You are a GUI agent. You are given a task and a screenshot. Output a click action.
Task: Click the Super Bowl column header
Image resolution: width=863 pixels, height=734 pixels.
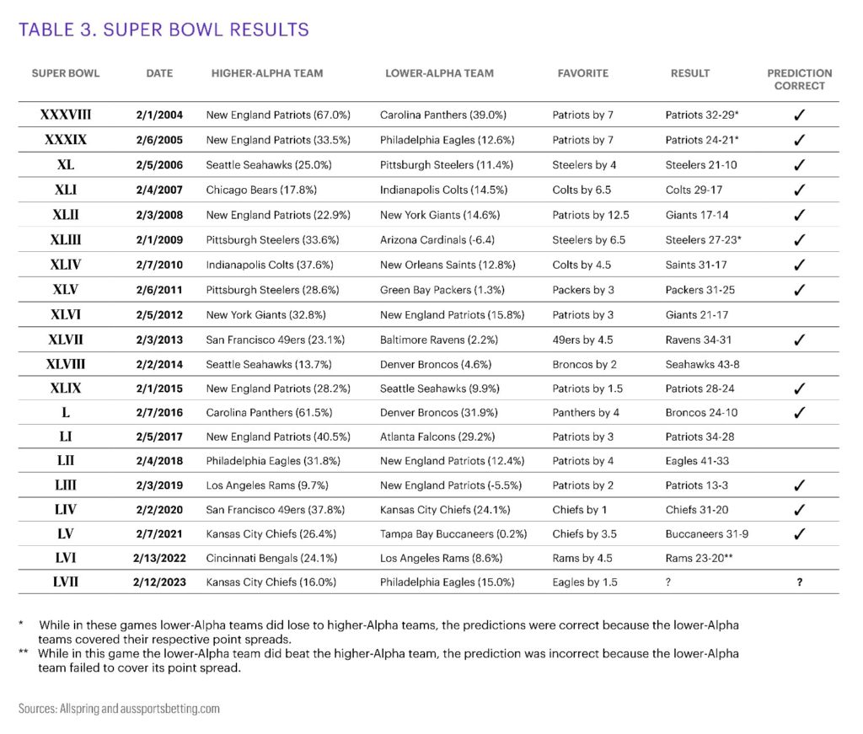pyautogui.click(x=66, y=73)
